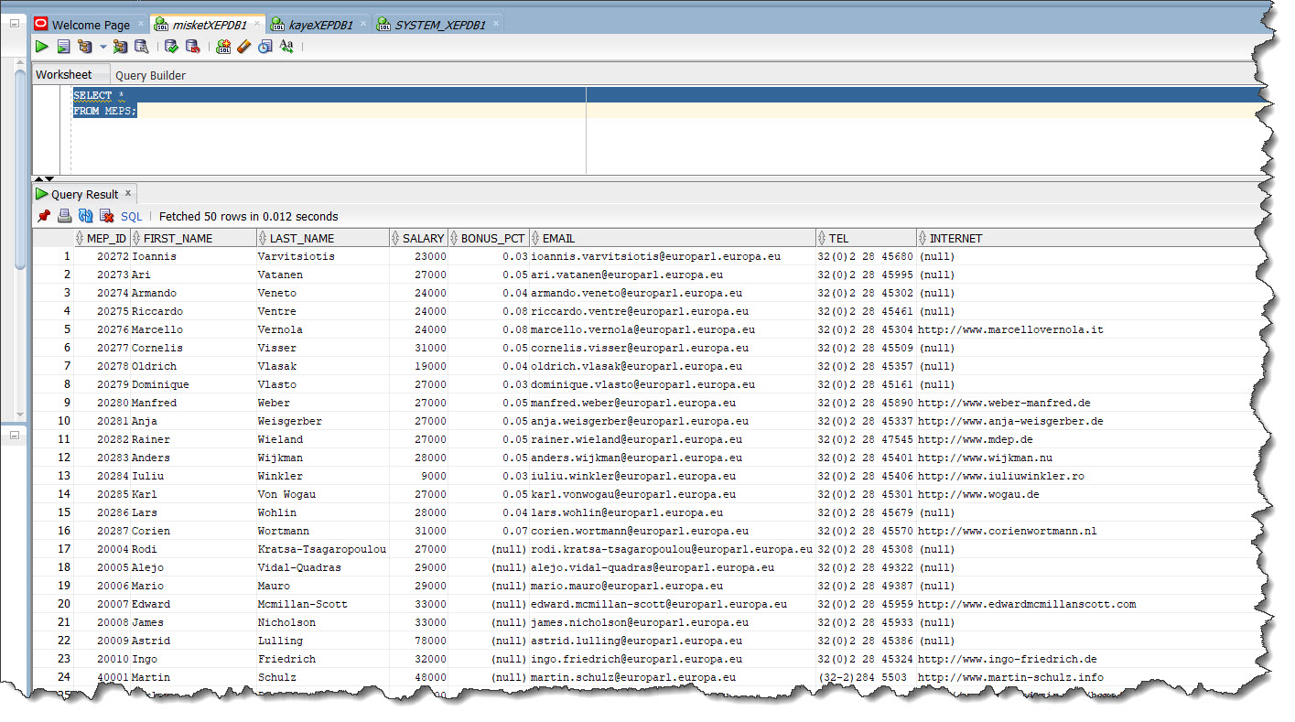Sort by the LAST_NAME column header
The width and height of the screenshot is (1295, 722).
[x=322, y=238]
